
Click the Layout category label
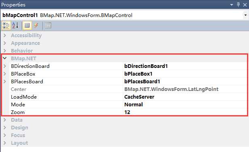[19, 143]
